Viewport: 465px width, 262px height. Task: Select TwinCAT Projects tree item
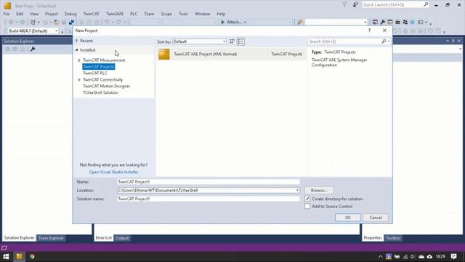[x=99, y=67]
